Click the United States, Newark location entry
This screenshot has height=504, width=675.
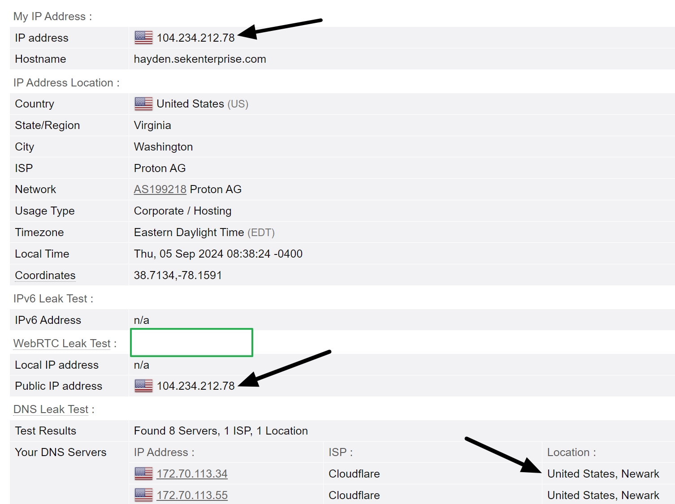click(x=603, y=474)
